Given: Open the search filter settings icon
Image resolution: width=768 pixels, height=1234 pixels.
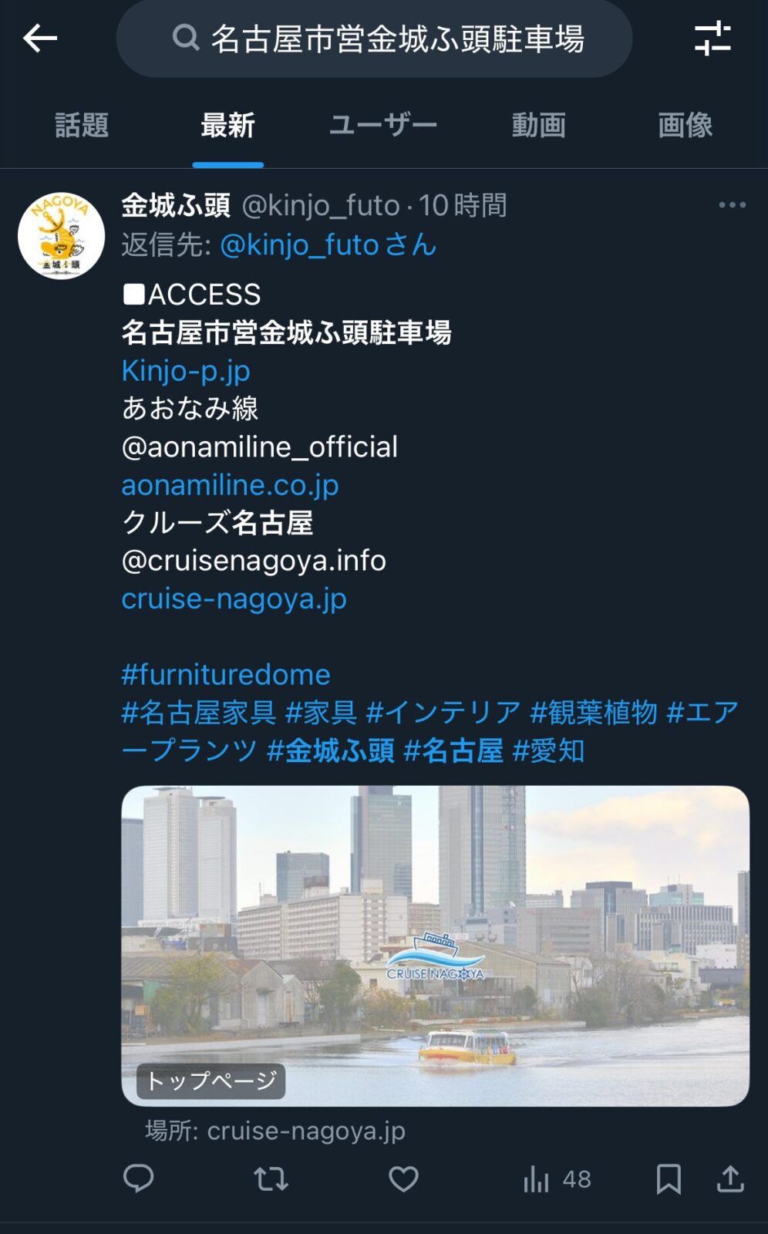Looking at the screenshot, I should click(712, 38).
